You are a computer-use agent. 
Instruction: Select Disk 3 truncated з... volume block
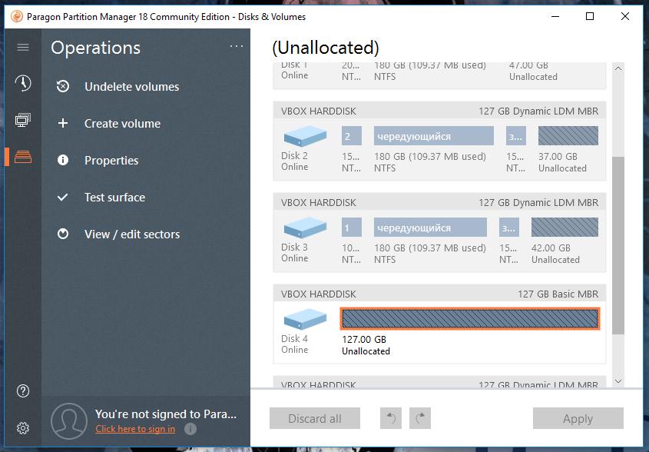tap(509, 228)
